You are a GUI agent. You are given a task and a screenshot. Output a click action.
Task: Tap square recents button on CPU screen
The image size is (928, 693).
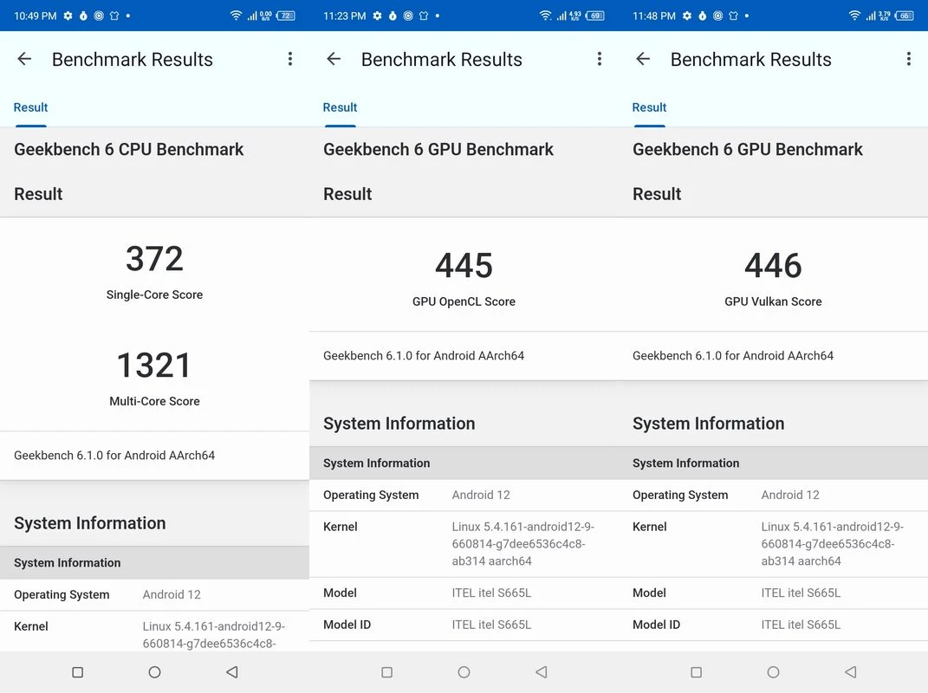point(77,672)
